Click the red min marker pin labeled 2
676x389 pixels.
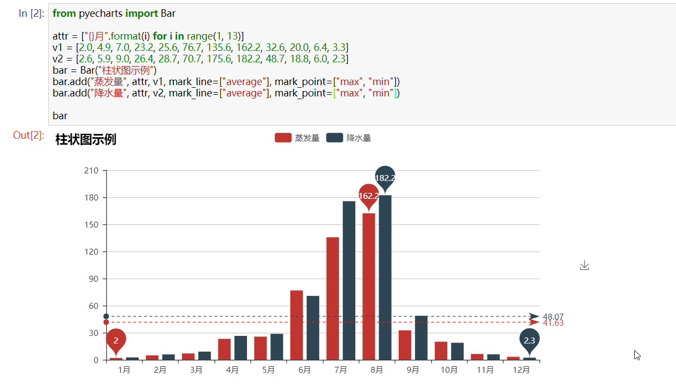(x=116, y=341)
